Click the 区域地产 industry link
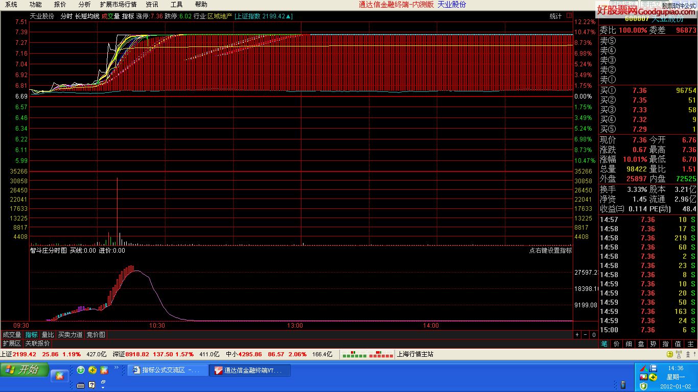Image resolution: width=698 pixels, height=392 pixels. tap(219, 16)
